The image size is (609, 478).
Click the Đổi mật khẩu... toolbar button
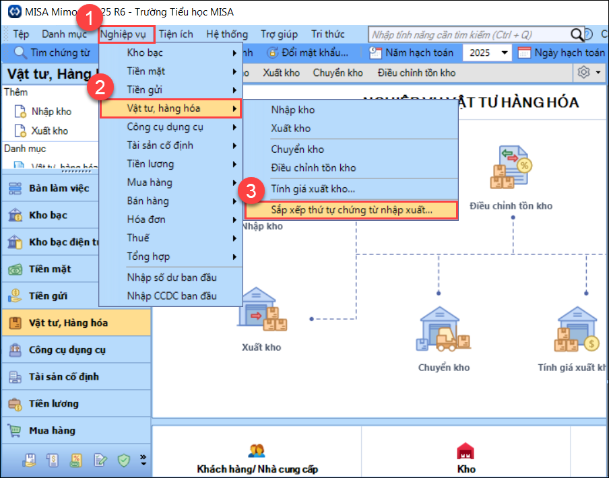pos(309,53)
